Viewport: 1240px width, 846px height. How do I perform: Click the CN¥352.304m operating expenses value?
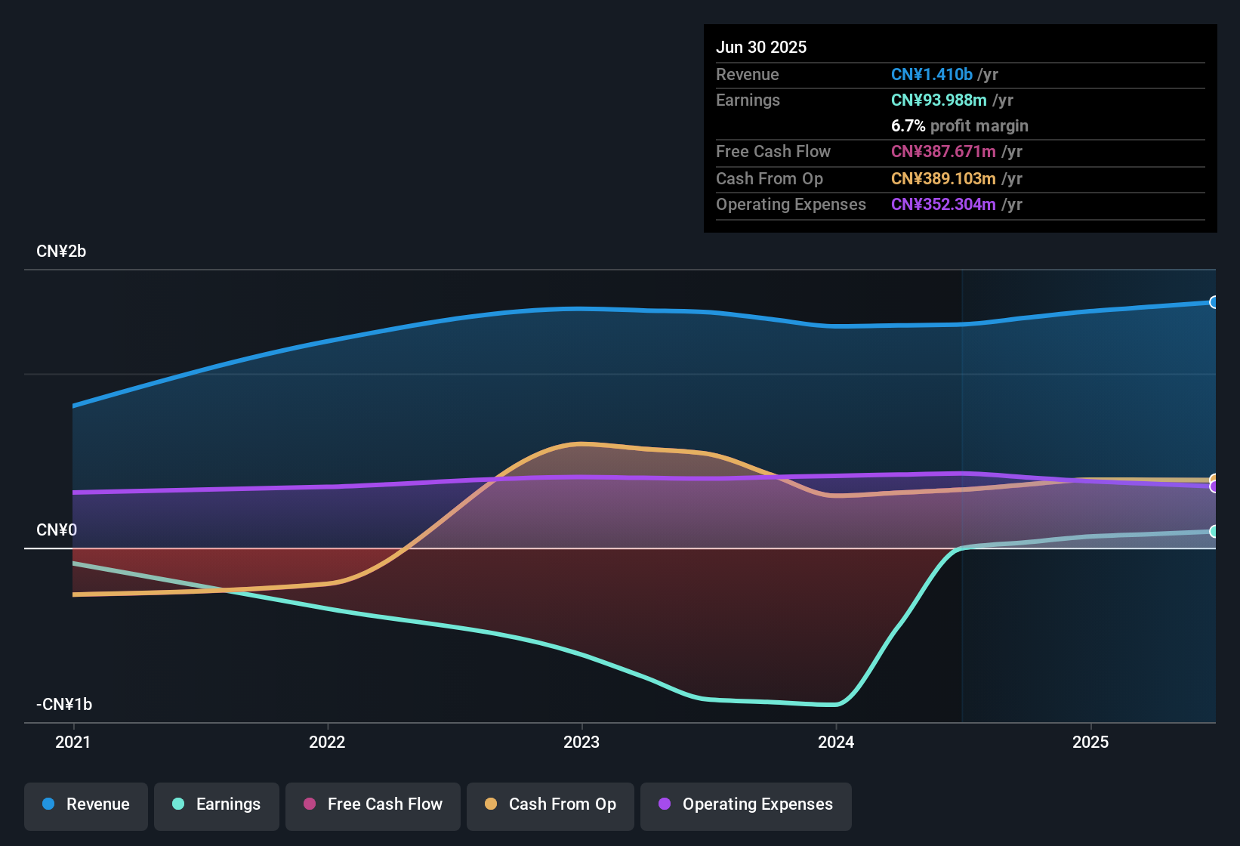pyautogui.click(x=943, y=205)
